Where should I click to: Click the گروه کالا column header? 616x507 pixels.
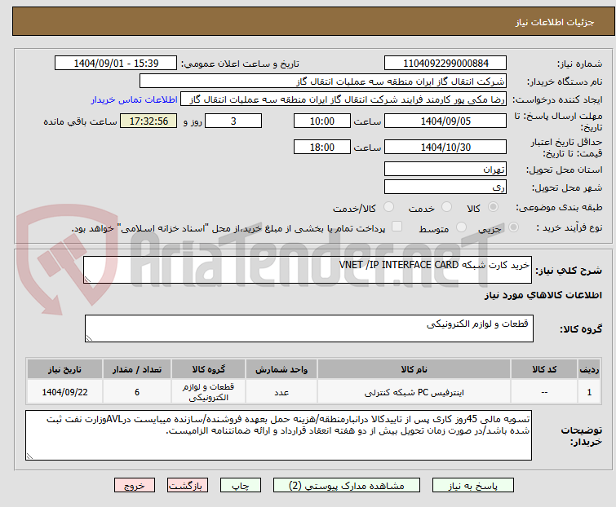[x=209, y=369]
